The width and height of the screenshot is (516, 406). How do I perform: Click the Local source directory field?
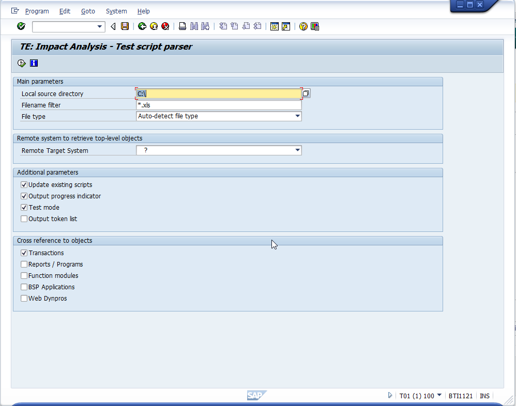(x=219, y=93)
